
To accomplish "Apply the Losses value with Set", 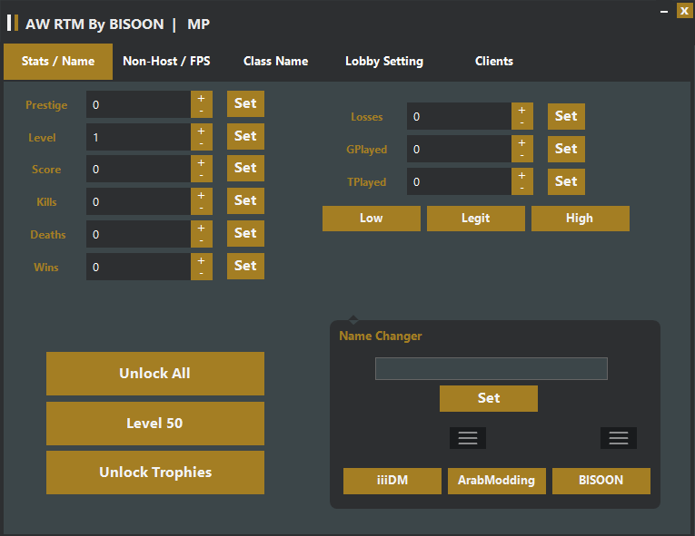I will pyautogui.click(x=567, y=116).
